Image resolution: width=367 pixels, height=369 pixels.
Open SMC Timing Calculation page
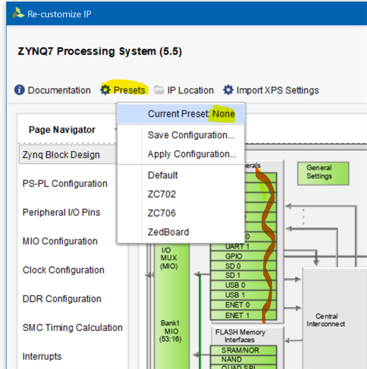pos(72,328)
